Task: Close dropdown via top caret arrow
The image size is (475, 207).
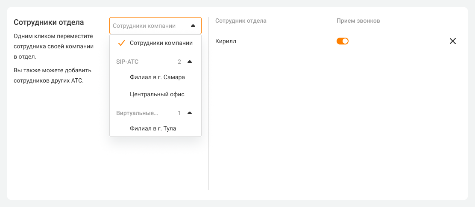Action: click(193, 26)
